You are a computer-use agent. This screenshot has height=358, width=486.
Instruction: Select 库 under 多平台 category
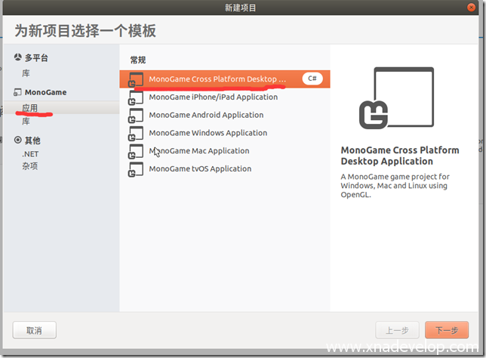(26, 73)
